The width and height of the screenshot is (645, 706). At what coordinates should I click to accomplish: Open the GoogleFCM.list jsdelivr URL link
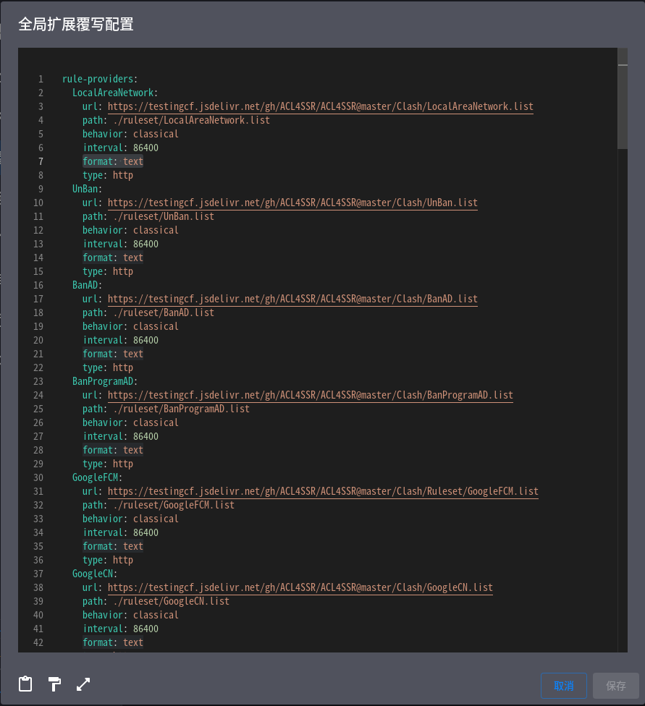tap(323, 491)
